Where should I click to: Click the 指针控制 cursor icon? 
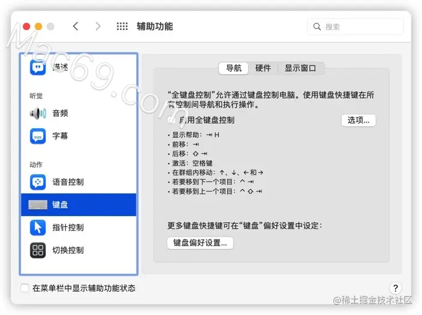(38, 228)
